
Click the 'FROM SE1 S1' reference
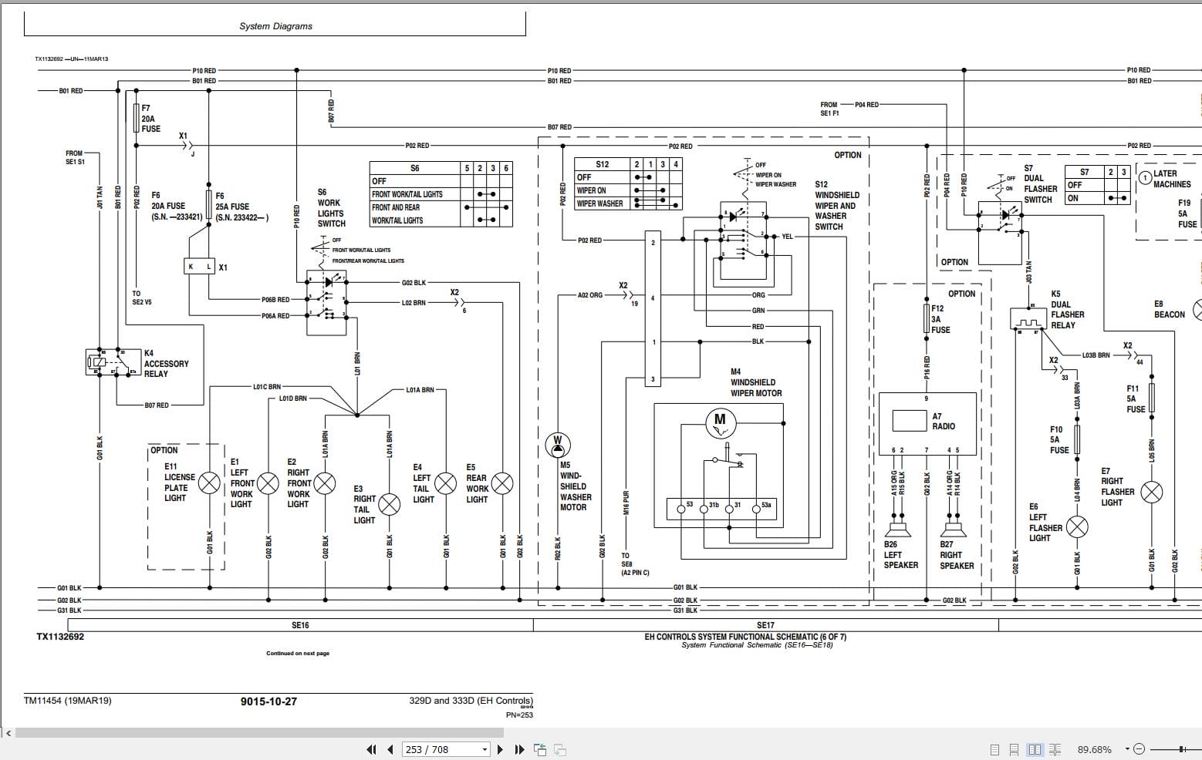coord(75,157)
